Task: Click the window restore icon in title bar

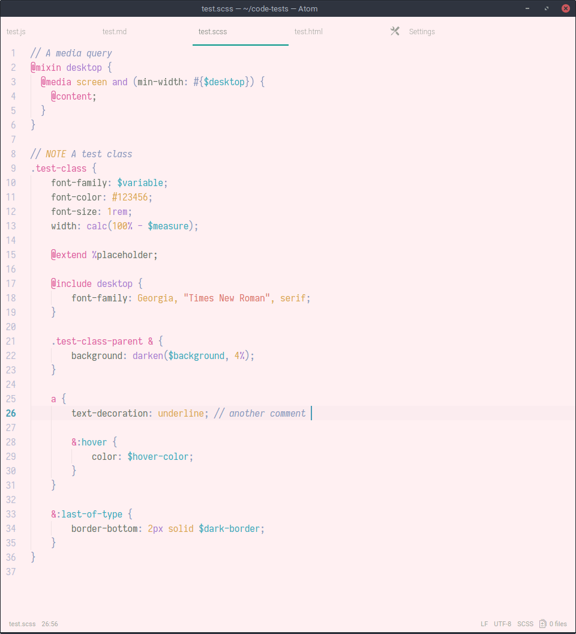Action: (x=545, y=8)
